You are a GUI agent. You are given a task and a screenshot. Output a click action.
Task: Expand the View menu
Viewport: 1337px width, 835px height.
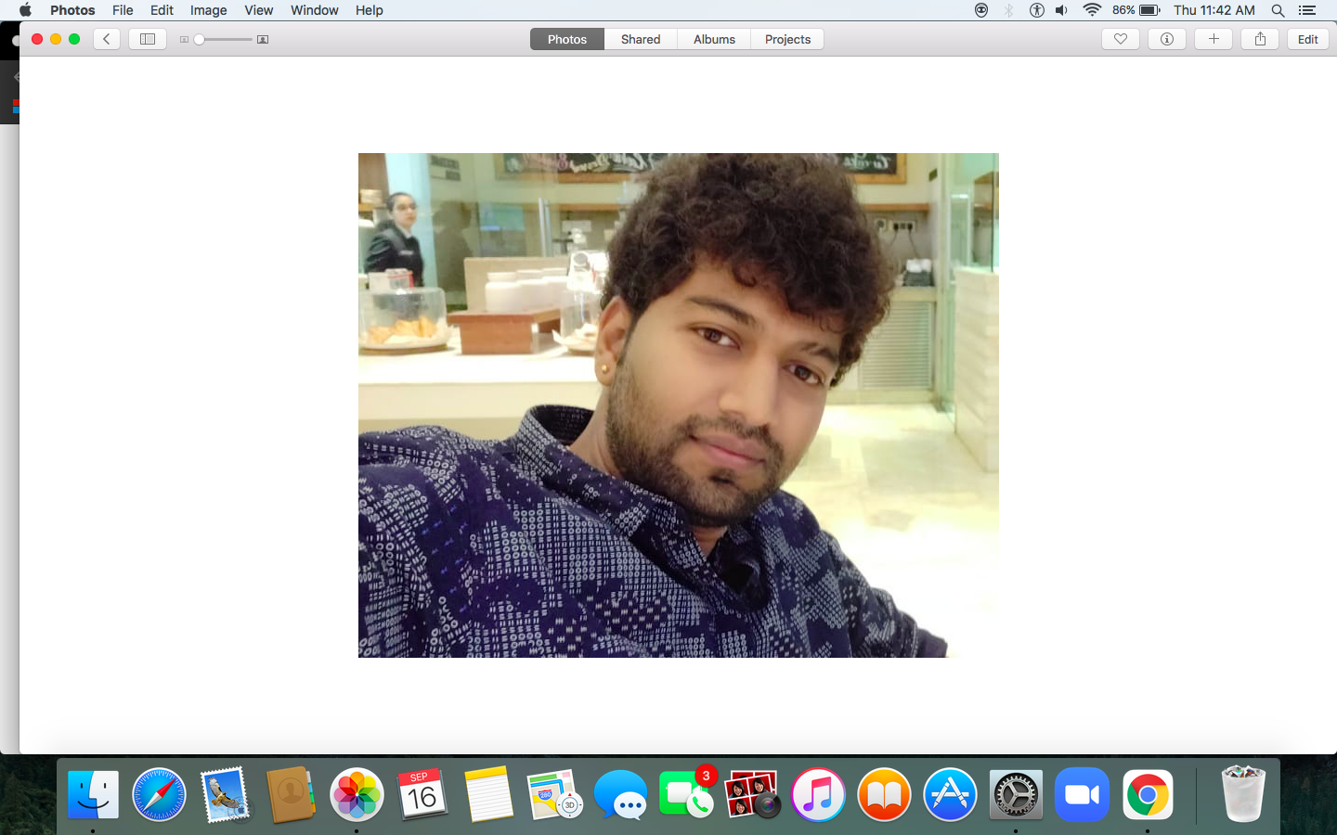click(258, 10)
